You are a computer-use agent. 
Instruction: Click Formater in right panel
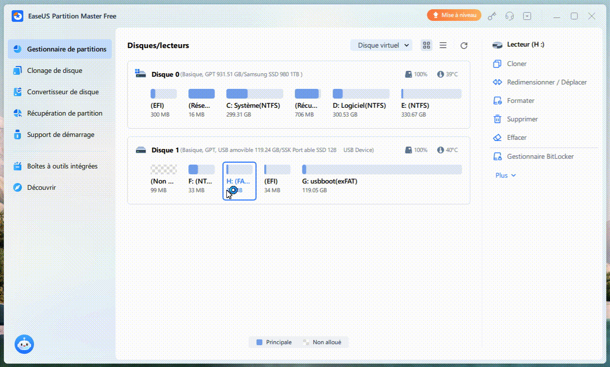pos(520,100)
